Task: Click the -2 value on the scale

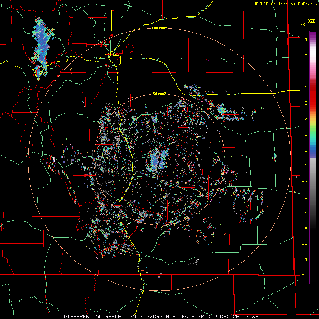Action: tap(304, 181)
